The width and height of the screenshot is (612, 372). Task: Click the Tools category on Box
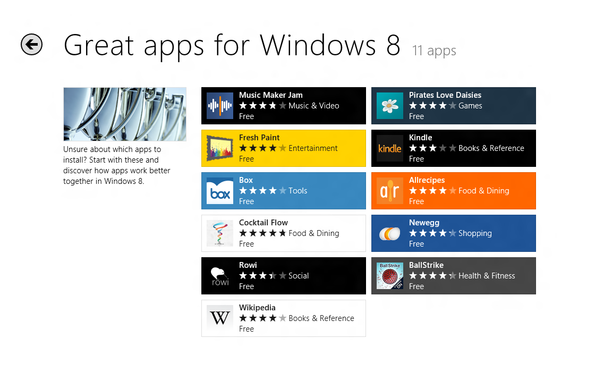pyautogui.click(x=298, y=191)
